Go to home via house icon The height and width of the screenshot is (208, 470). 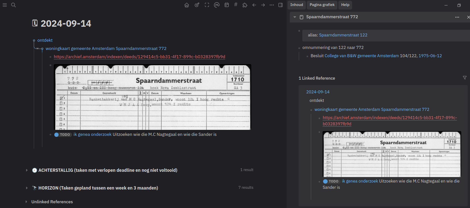pyautogui.click(x=187, y=5)
